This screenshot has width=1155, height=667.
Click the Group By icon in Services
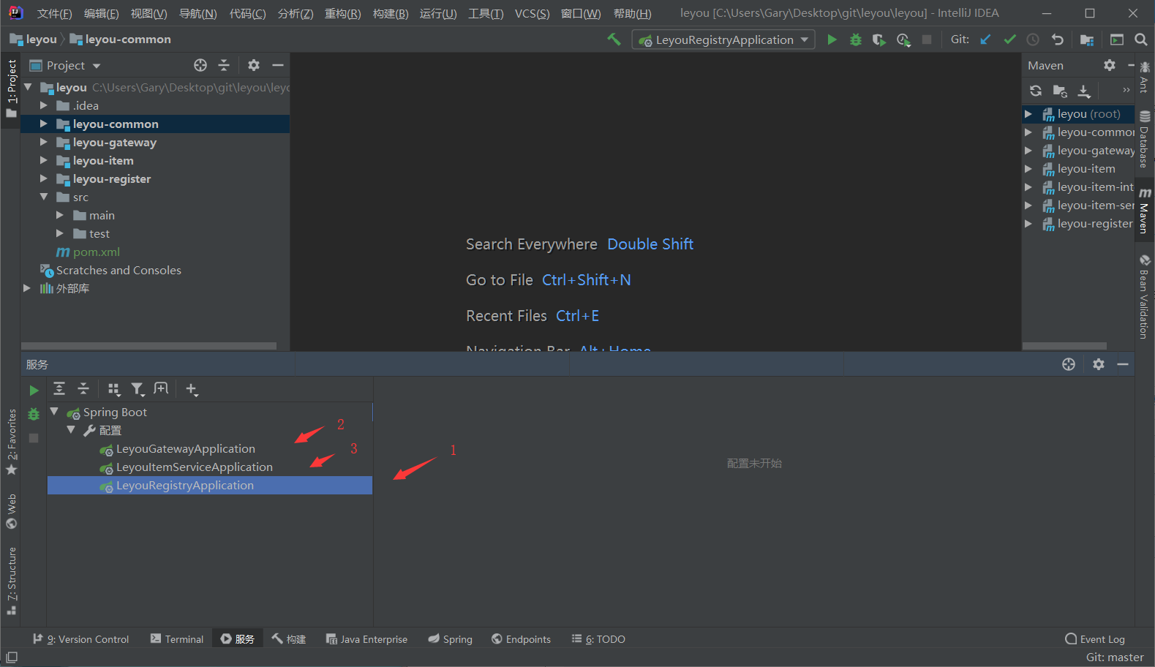click(113, 389)
